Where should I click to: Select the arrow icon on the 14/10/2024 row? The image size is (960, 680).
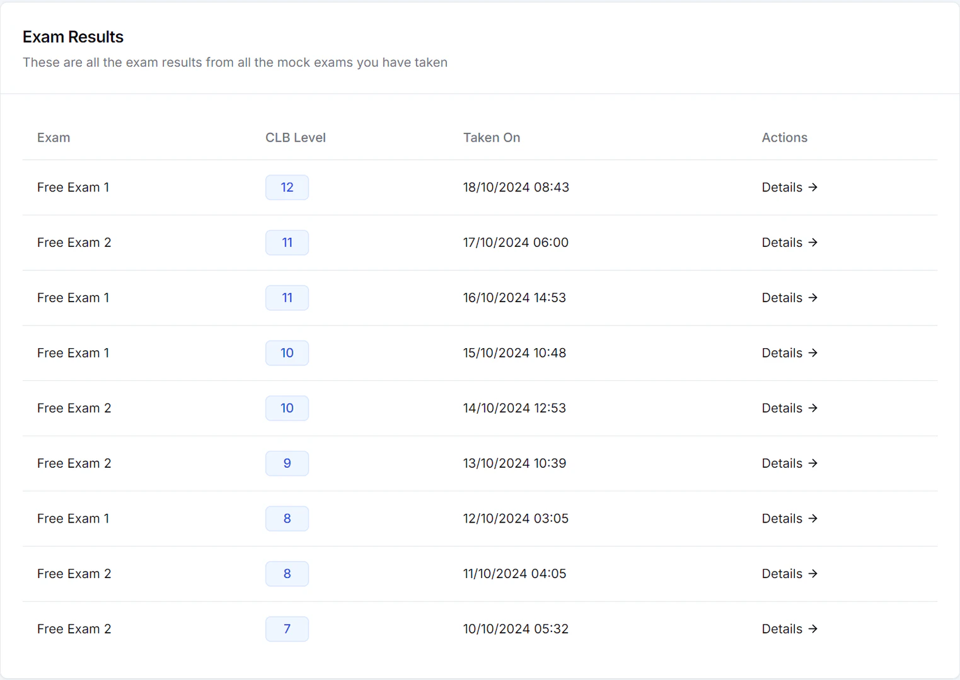[x=813, y=408]
